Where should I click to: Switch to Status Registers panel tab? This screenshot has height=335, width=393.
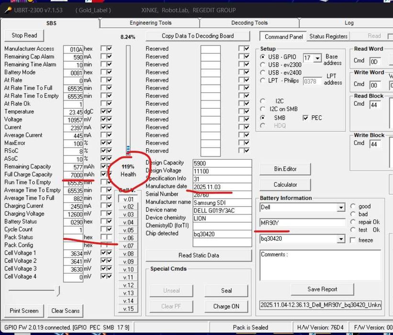(328, 36)
